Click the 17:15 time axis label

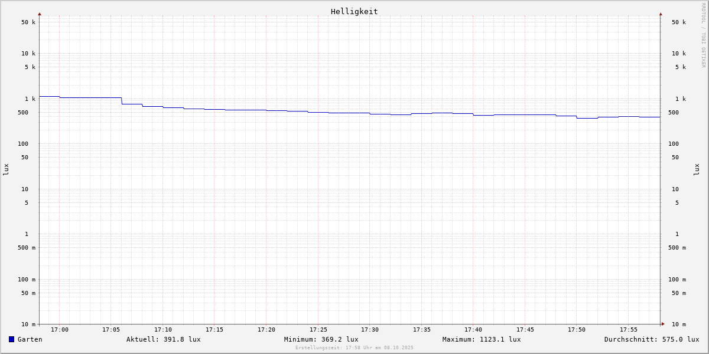point(214,330)
